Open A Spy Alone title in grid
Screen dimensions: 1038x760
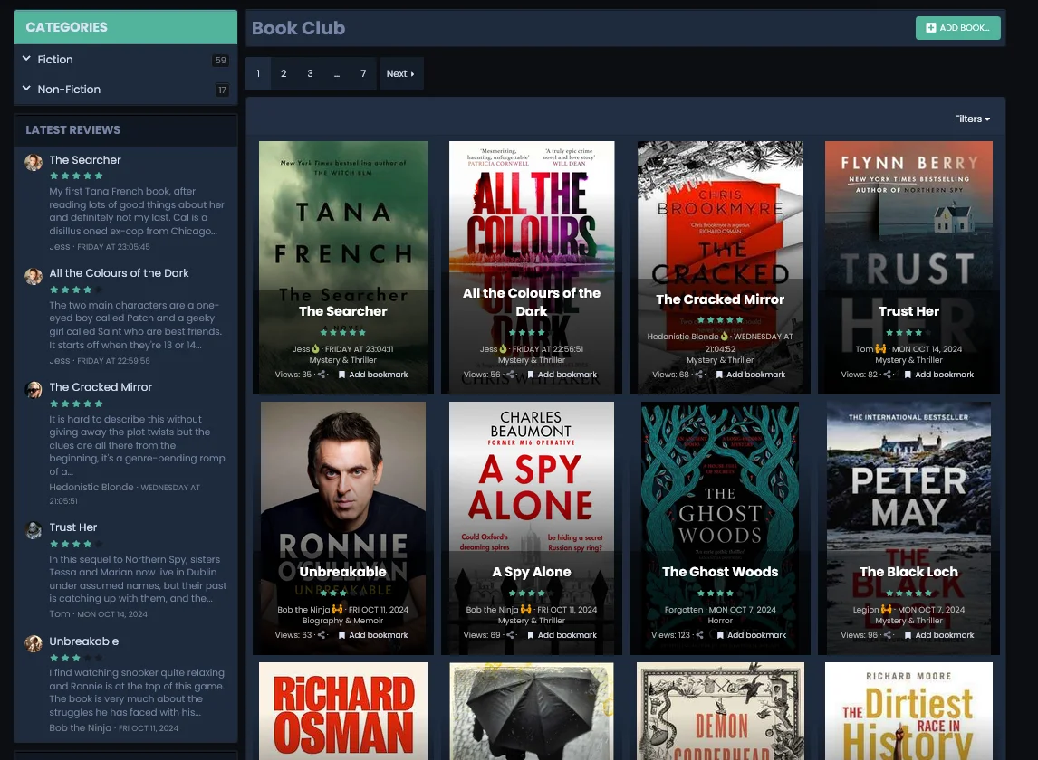531,572
